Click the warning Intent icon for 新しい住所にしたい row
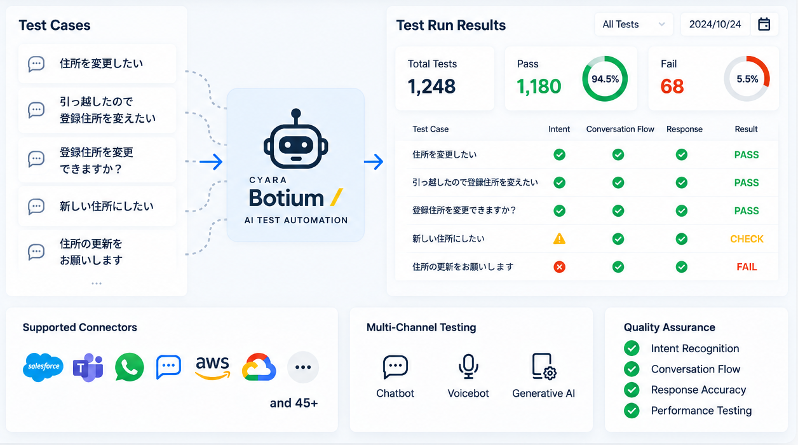The image size is (798, 445). (x=559, y=239)
